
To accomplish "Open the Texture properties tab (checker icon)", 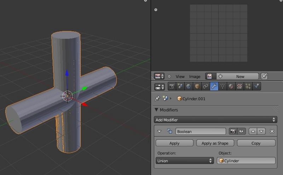I will 239,86.
